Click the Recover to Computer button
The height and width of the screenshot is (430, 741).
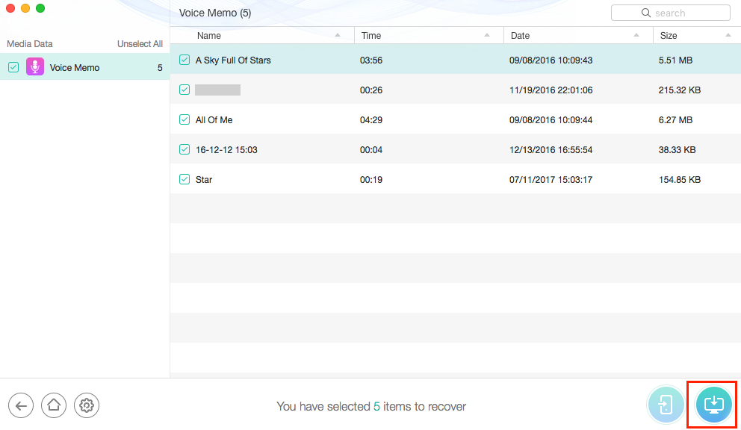[x=713, y=405]
